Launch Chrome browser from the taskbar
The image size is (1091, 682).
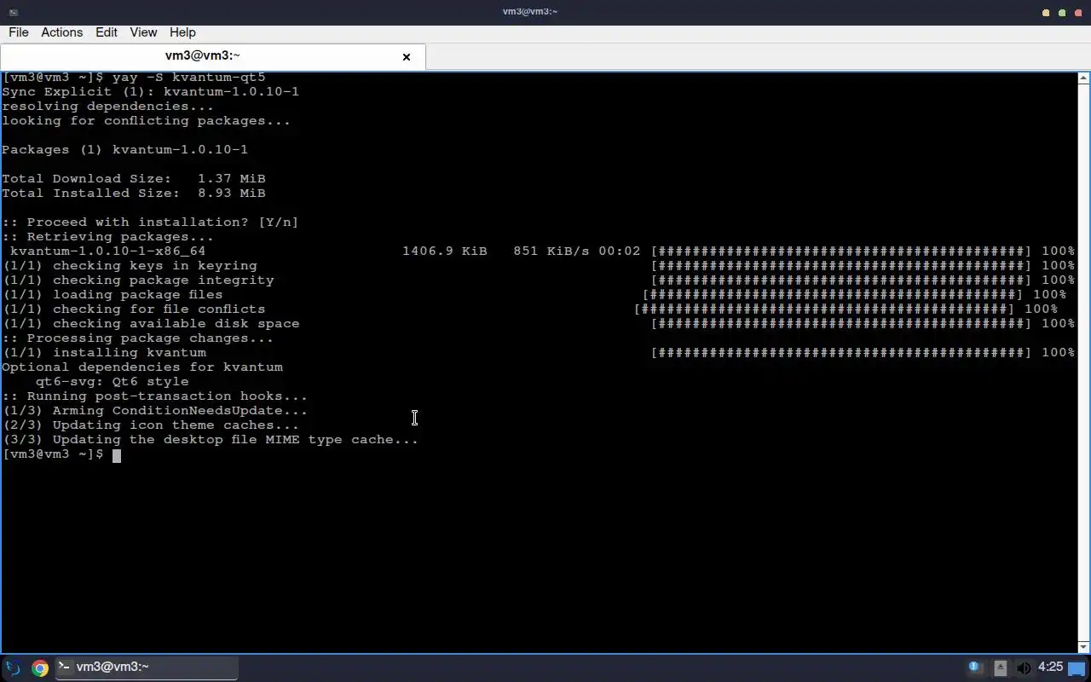[x=40, y=668]
